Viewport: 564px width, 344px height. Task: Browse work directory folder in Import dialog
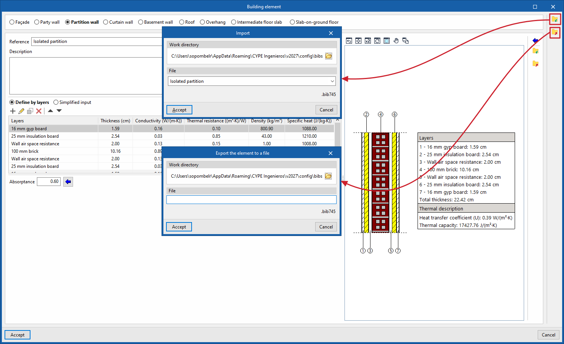click(329, 56)
